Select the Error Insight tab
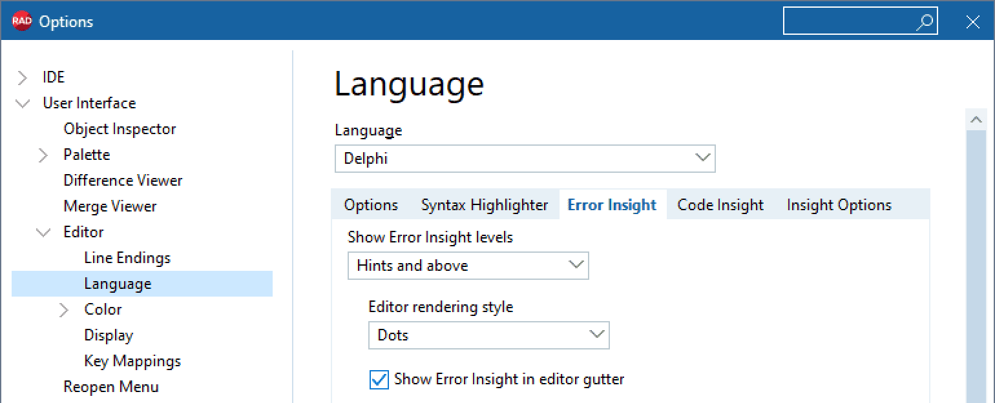This screenshot has width=995, height=403. 612,205
